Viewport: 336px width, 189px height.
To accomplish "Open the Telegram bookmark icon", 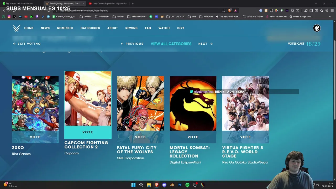I will (48, 17).
